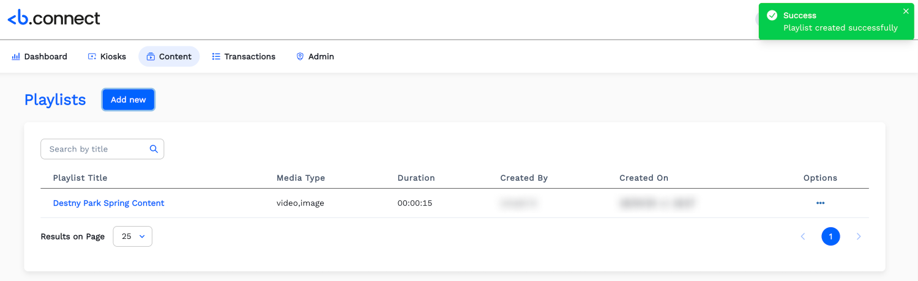The width and height of the screenshot is (918, 281).
Task: Go to the next results page
Action: click(x=859, y=236)
